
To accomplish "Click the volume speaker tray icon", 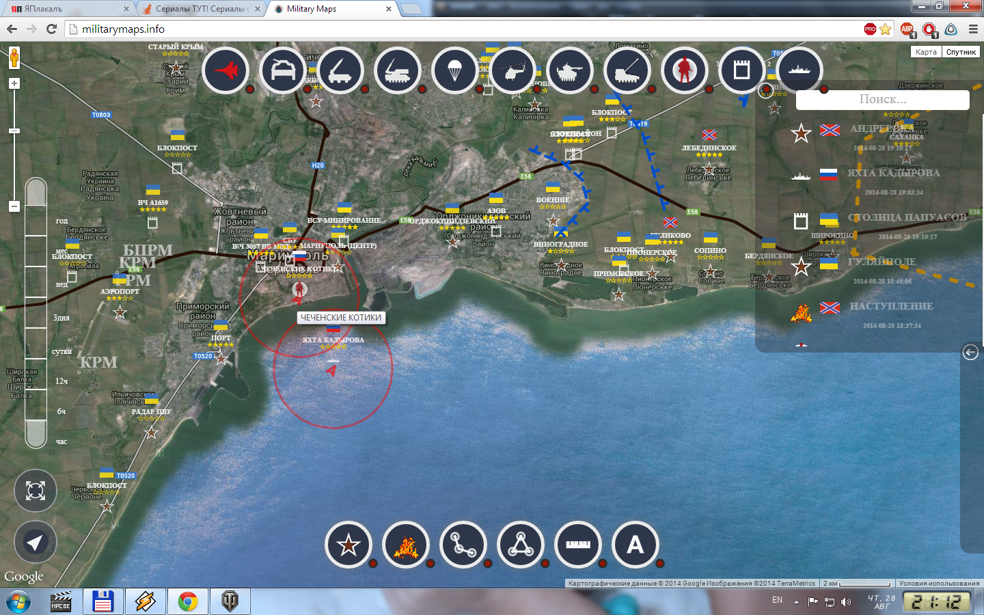I will [846, 601].
